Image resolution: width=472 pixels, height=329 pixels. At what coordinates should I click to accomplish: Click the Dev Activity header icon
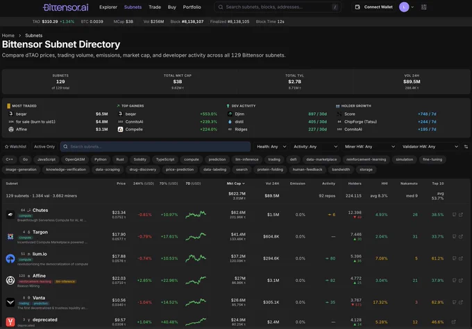228,106
